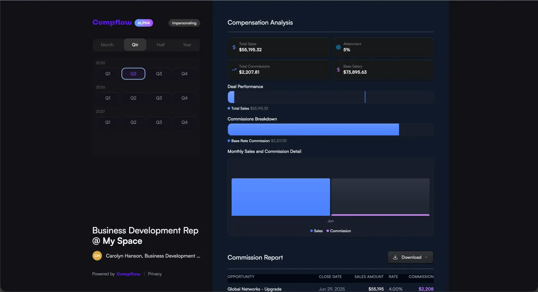Click the $2,208 commission cell
The image size is (538, 292).
[426, 289]
